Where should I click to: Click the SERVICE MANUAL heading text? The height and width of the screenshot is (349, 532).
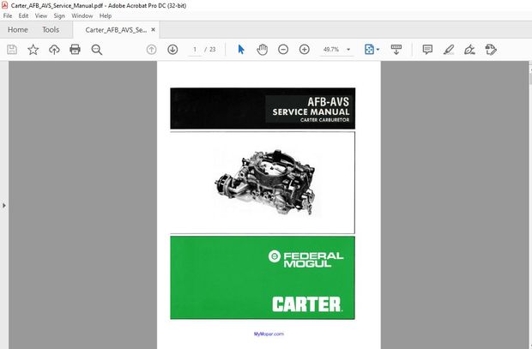coord(311,112)
